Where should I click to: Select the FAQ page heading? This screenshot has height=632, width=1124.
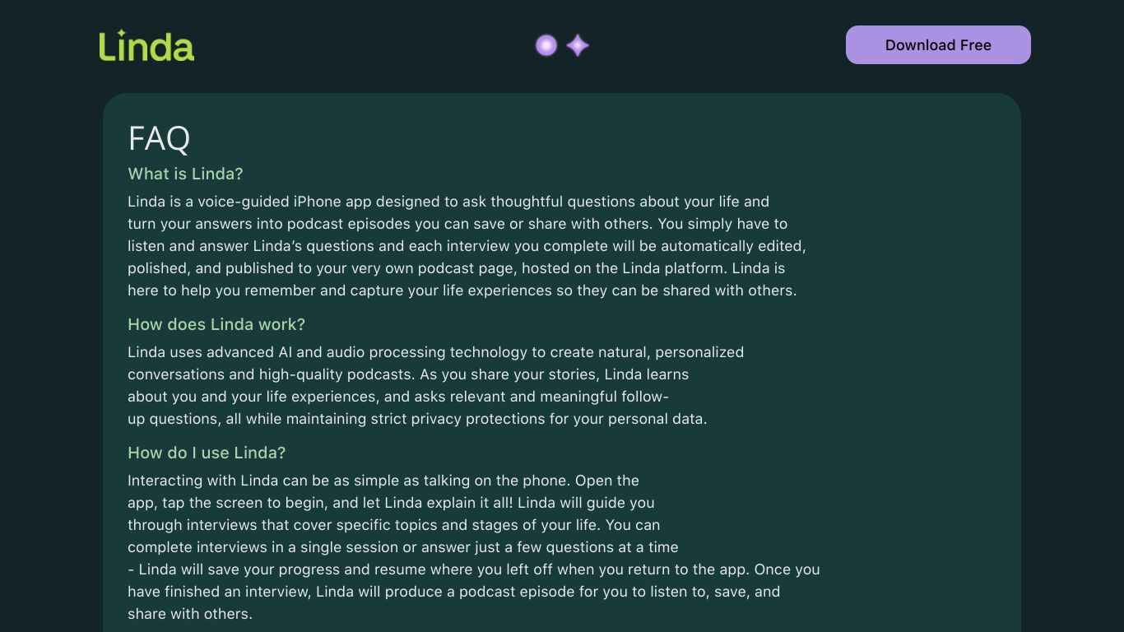point(159,138)
